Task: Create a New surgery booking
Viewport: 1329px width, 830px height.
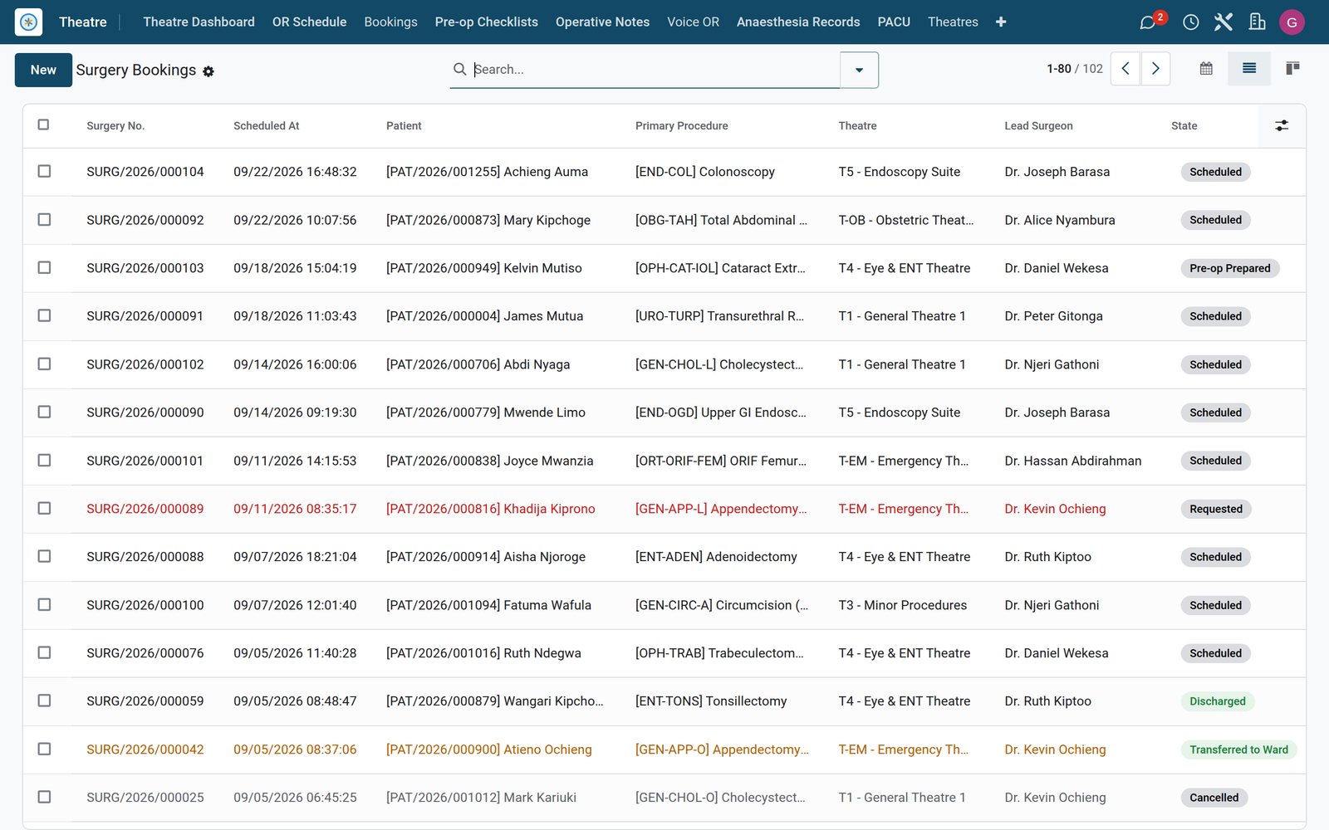Action: pos(43,70)
